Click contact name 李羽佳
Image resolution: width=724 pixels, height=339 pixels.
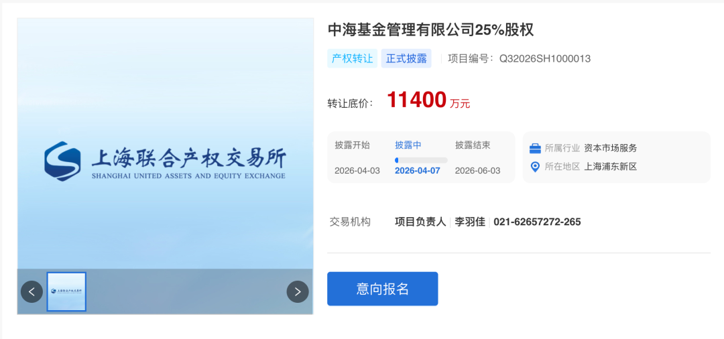point(470,222)
